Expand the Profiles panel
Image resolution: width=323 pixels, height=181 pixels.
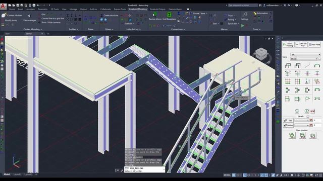point(73,29)
